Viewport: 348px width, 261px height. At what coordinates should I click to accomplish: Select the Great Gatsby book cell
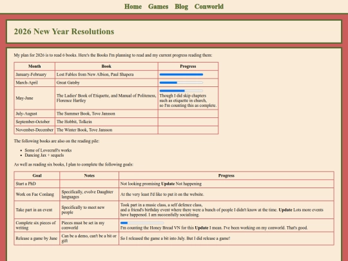[106, 82]
